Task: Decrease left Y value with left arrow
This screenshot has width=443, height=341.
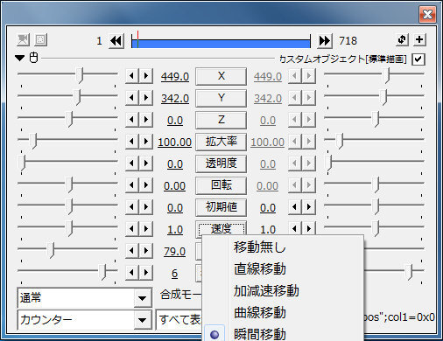Action: tap(132, 98)
